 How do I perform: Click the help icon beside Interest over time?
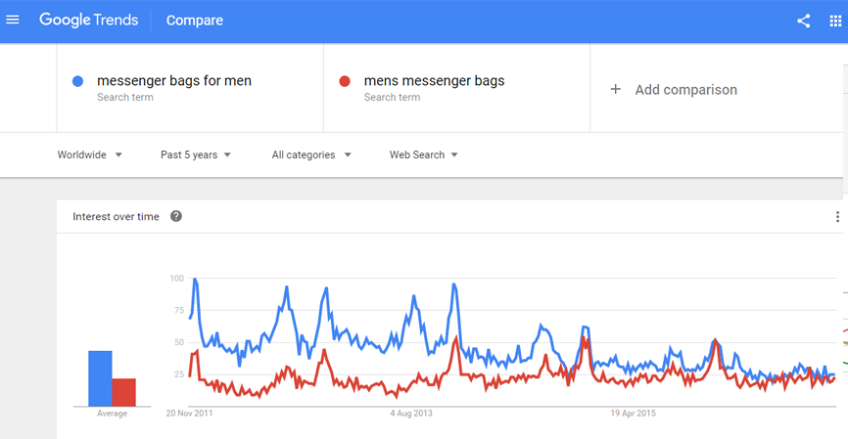click(176, 216)
